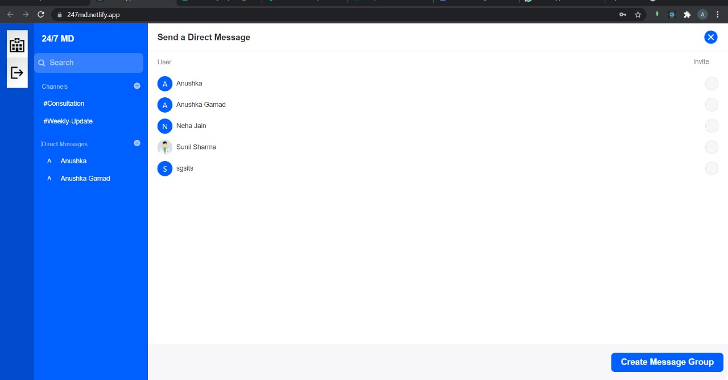Toggle invite checkbox for Neha Jain

(712, 126)
